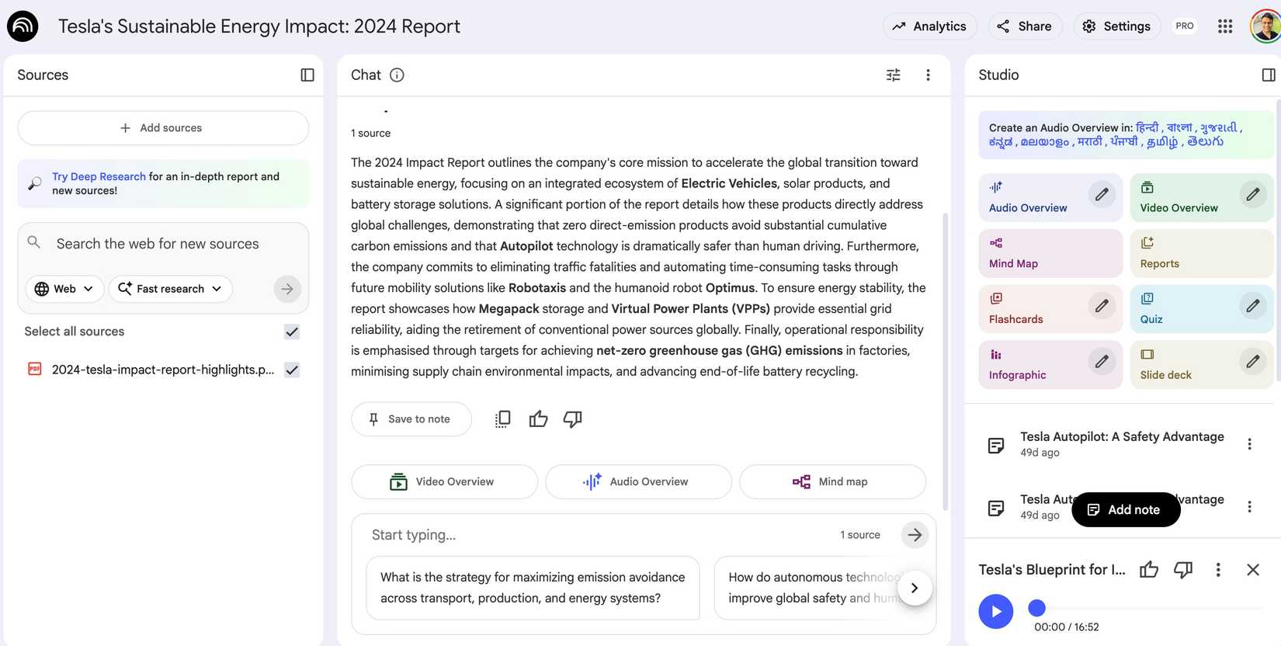Expand the Fast research mode dropdown
Image resolution: width=1281 pixels, height=646 pixels.
tap(170, 289)
